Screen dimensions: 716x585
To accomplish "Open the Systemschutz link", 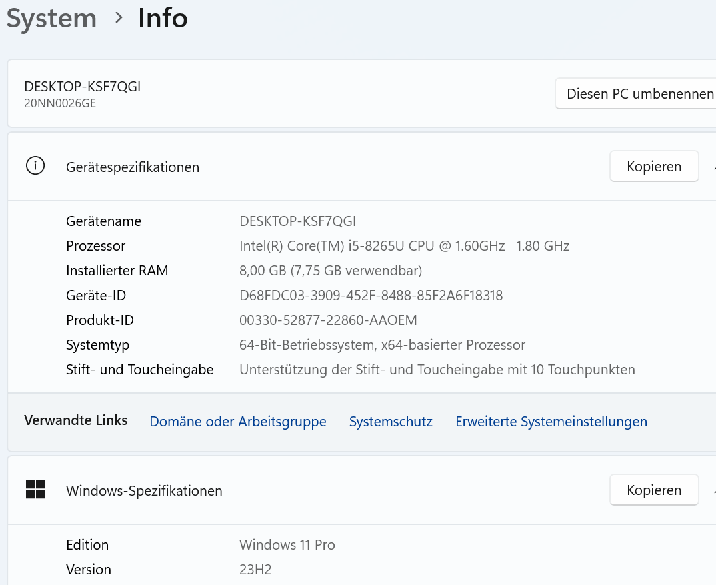I will click(x=391, y=422).
